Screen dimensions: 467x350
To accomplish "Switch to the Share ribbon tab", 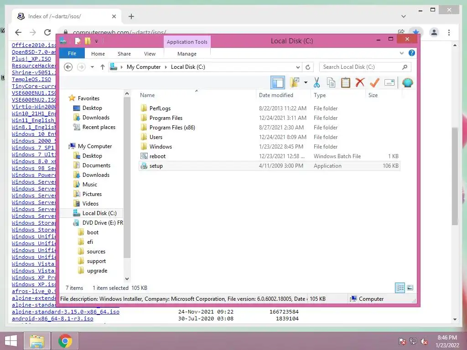I will [124, 54].
